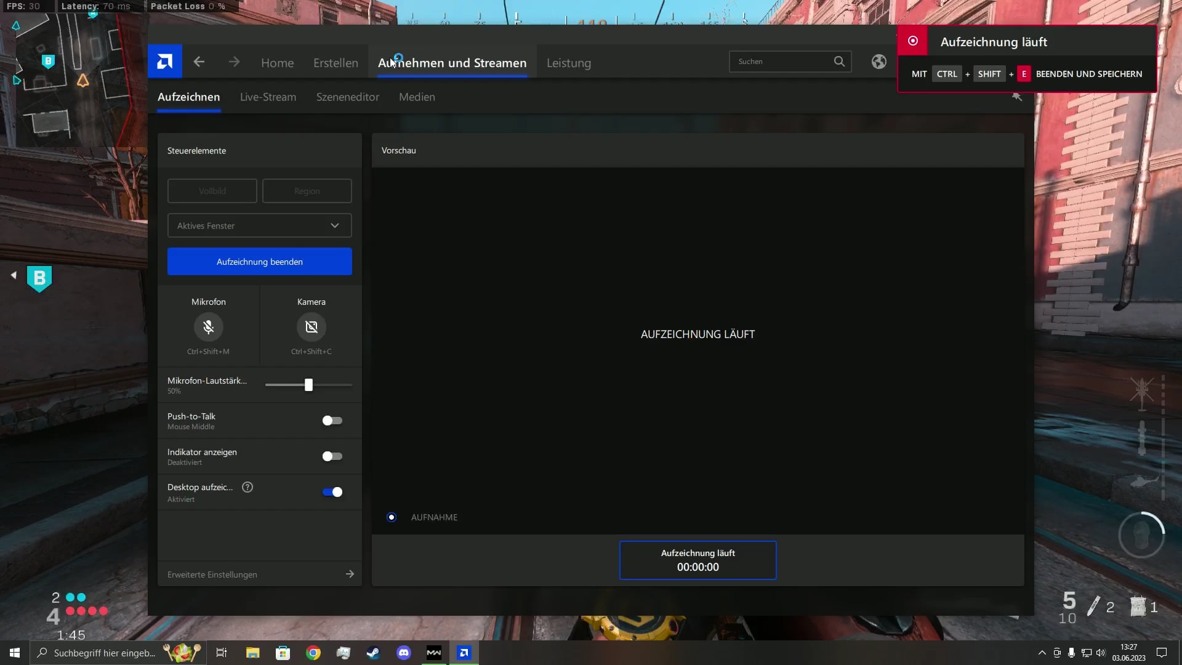Image resolution: width=1182 pixels, height=665 pixels.
Task: Open the Leistung tab
Action: [x=569, y=63]
